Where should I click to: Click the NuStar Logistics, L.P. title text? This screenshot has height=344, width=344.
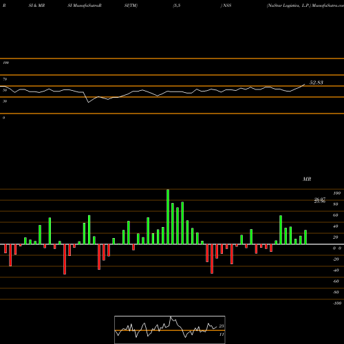pos(289,6)
